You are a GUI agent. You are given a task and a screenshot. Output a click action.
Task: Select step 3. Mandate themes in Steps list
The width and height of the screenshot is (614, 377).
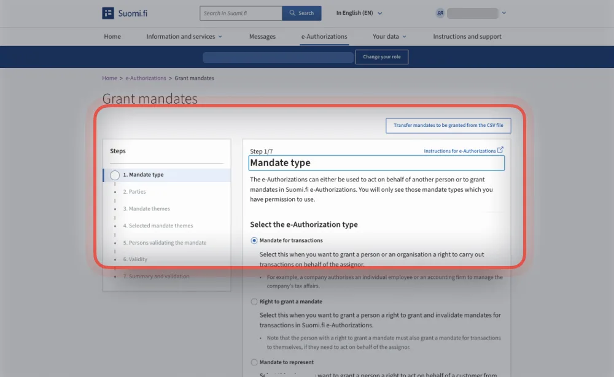coord(147,209)
